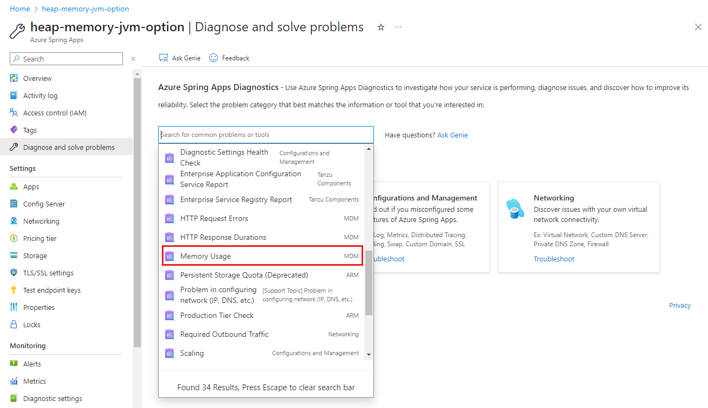
Task: Select Production Tier Check result
Action: [x=262, y=315]
